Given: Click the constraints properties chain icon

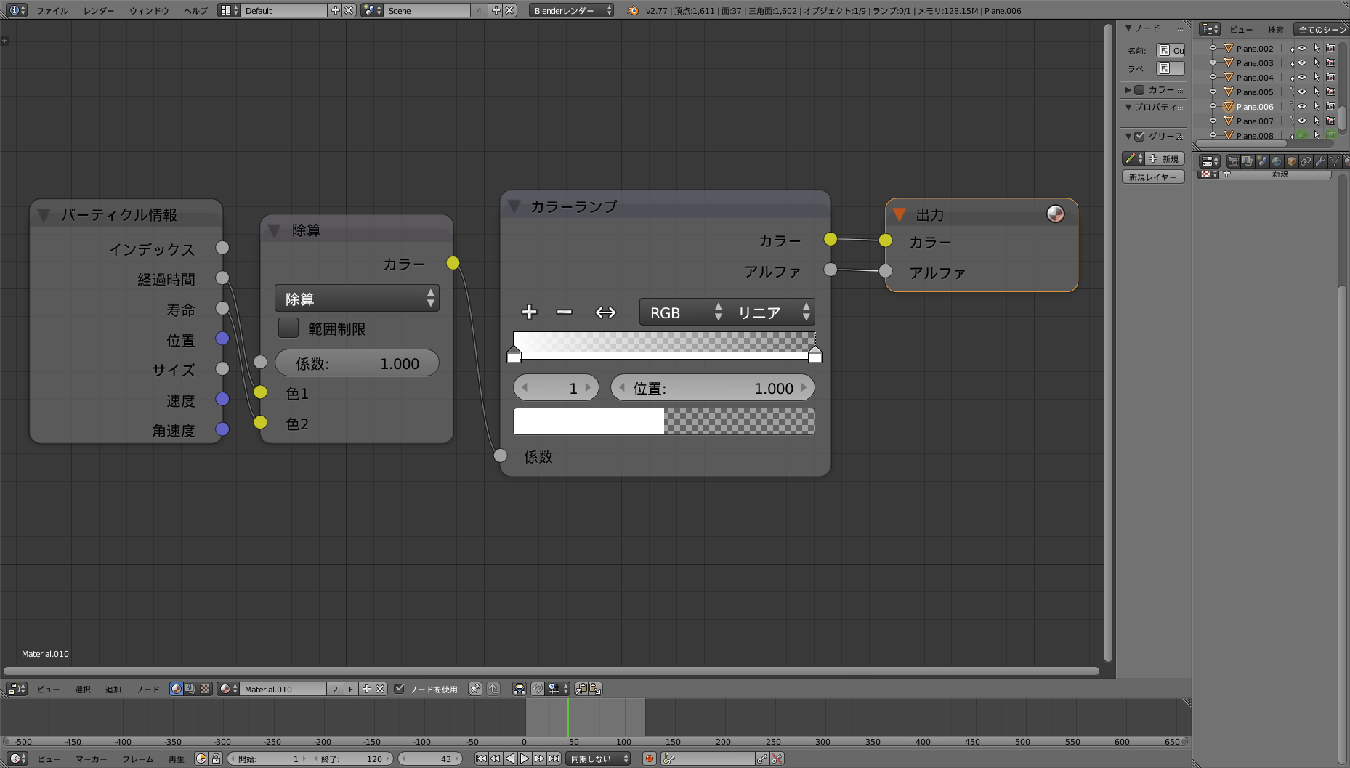Looking at the screenshot, I should point(1306,161).
